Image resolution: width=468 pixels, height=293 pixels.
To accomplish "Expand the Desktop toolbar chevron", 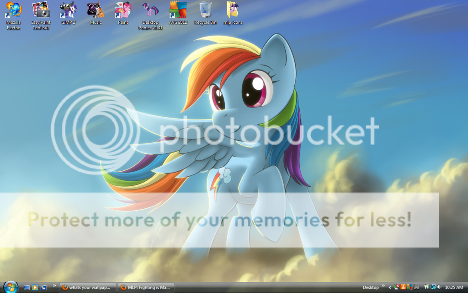I will coord(383,286).
